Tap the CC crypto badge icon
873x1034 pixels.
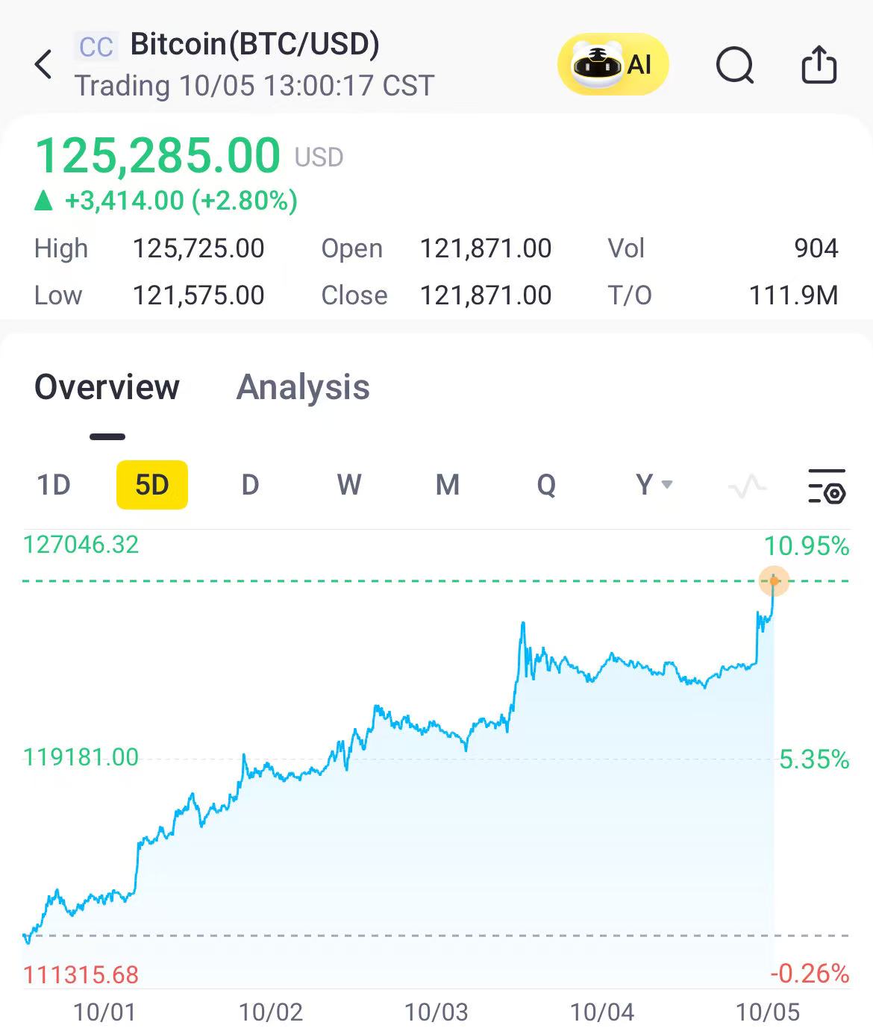coord(96,46)
